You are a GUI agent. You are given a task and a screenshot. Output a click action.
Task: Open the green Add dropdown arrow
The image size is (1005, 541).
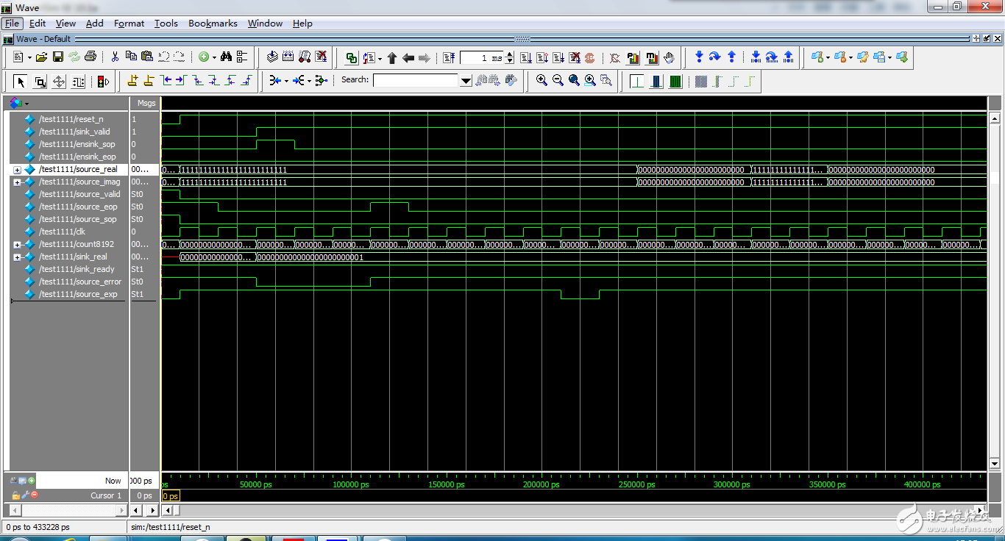point(214,58)
